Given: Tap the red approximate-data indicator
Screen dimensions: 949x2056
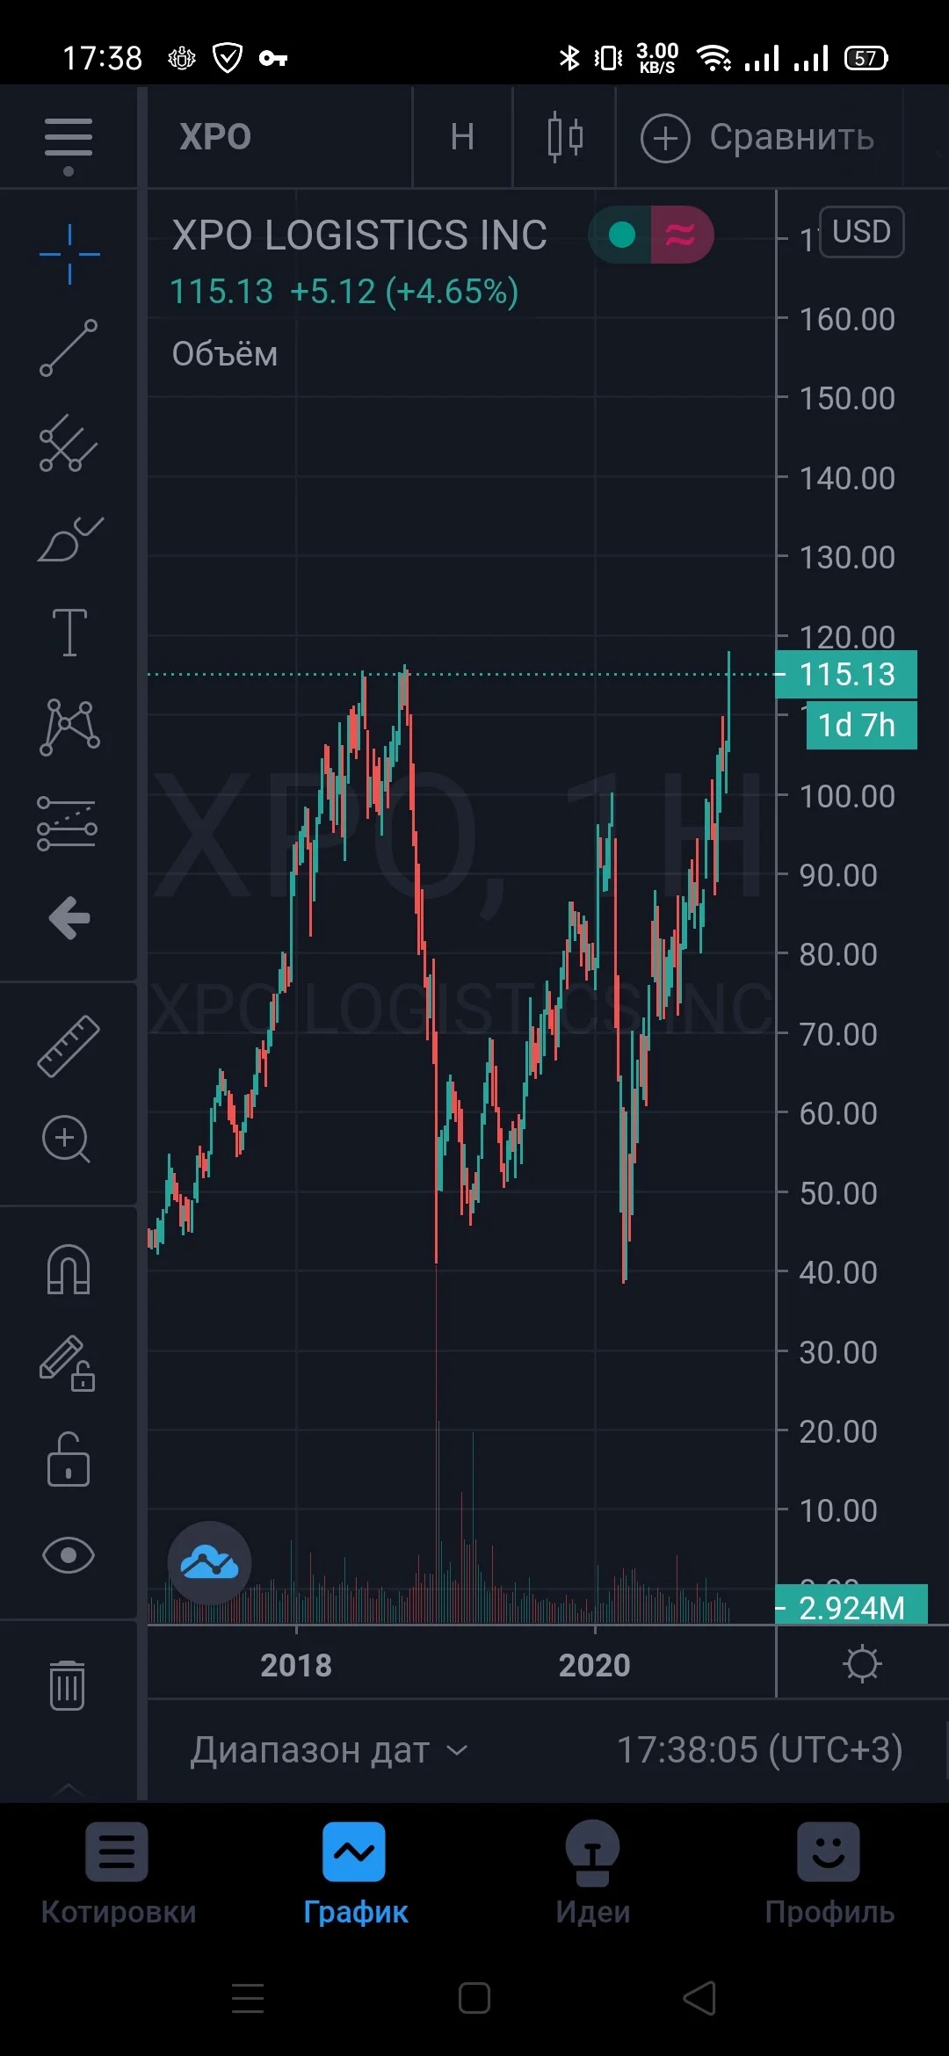Looking at the screenshot, I should tap(681, 235).
